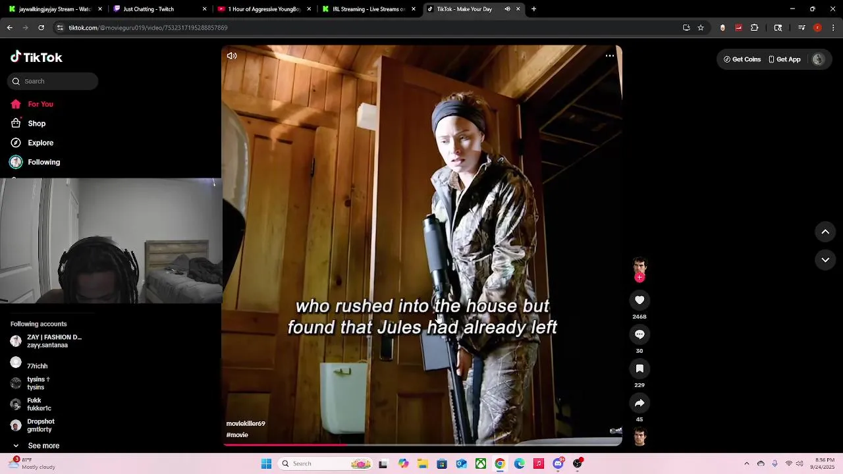
Task: Open the Chrome profile avatar
Action: [817, 28]
